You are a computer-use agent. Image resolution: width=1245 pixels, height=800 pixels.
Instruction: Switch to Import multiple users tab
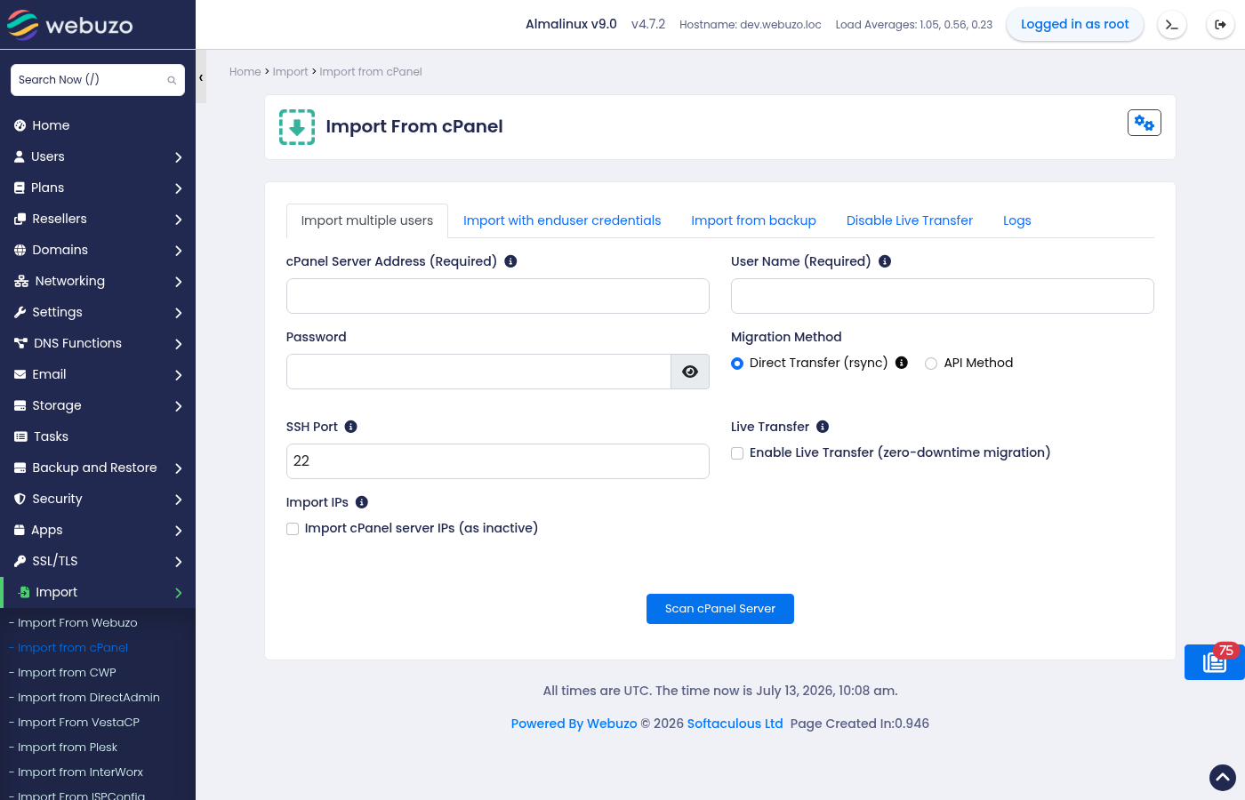(x=367, y=220)
